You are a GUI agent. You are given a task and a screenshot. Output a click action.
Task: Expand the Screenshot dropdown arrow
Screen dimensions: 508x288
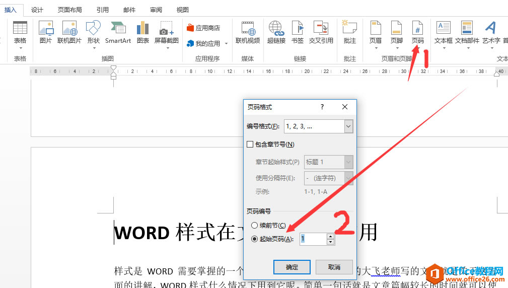tap(168, 48)
